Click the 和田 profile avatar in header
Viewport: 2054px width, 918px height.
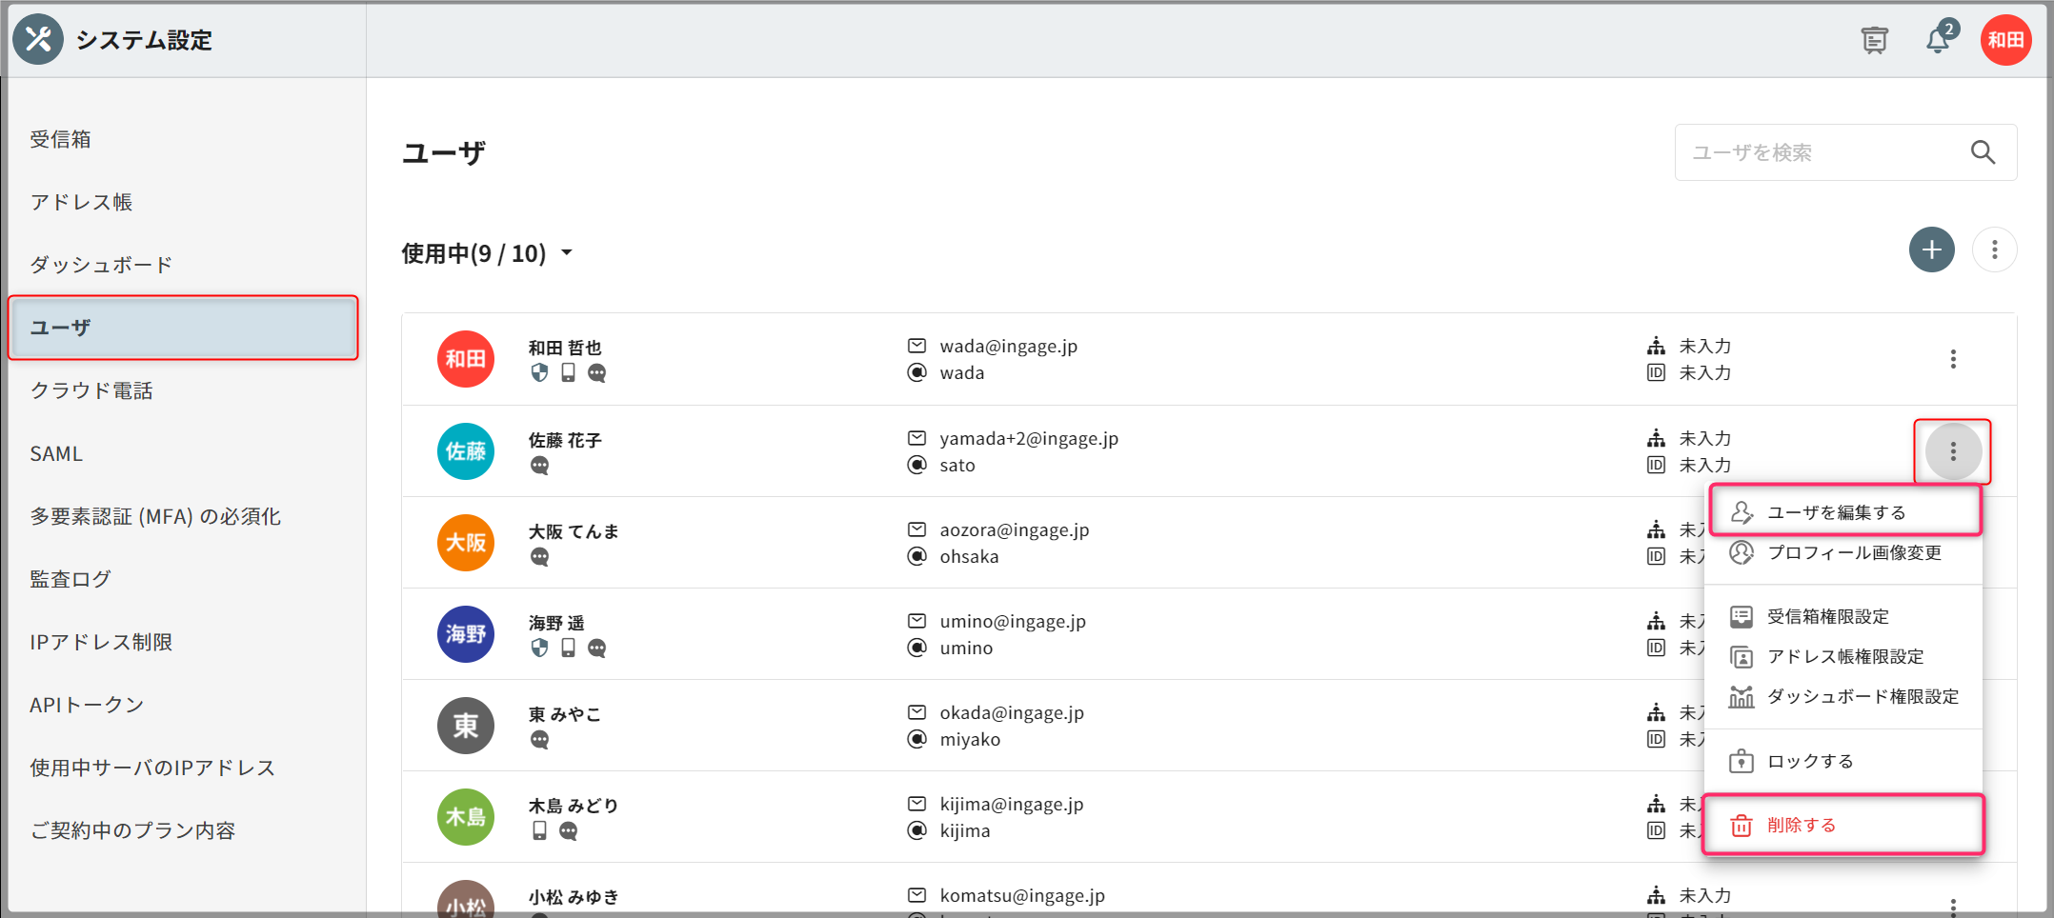(x=2005, y=40)
